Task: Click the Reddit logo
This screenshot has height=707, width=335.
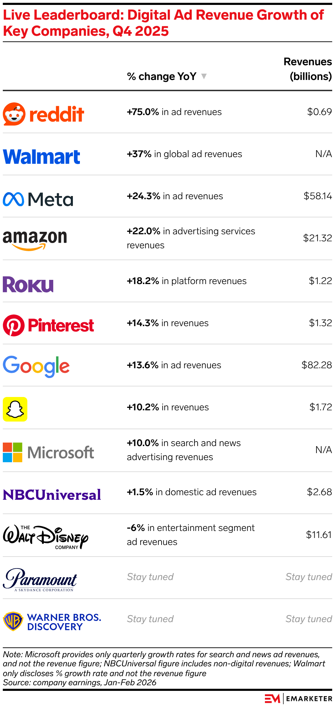Action: click(x=43, y=114)
